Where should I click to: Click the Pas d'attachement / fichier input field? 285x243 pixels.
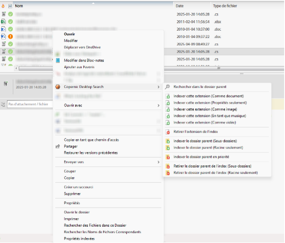pos(30,104)
